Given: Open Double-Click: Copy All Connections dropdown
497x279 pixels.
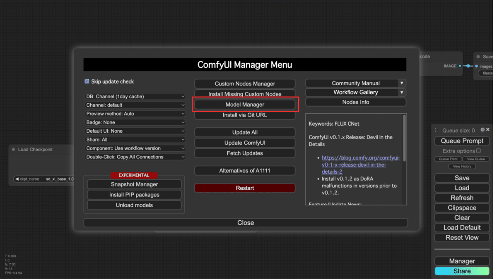Looking at the screenshot, I should coord(135,157).
